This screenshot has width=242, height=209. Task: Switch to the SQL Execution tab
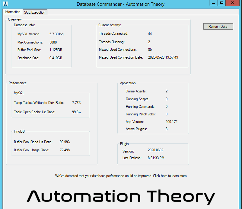click(x=35, y=12)
